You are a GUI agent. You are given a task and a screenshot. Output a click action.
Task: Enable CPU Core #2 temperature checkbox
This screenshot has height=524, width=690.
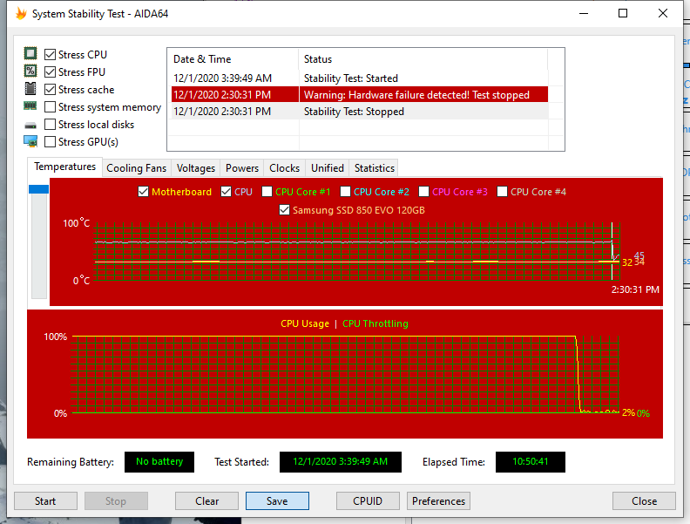[346, 192]
